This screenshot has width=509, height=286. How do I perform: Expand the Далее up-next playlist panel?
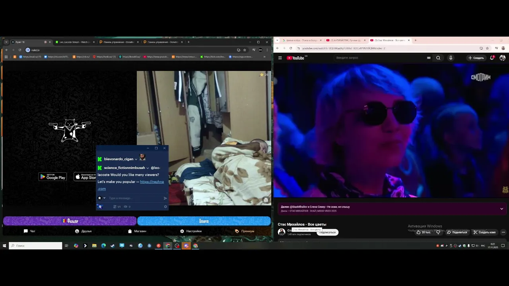[501, 209]
